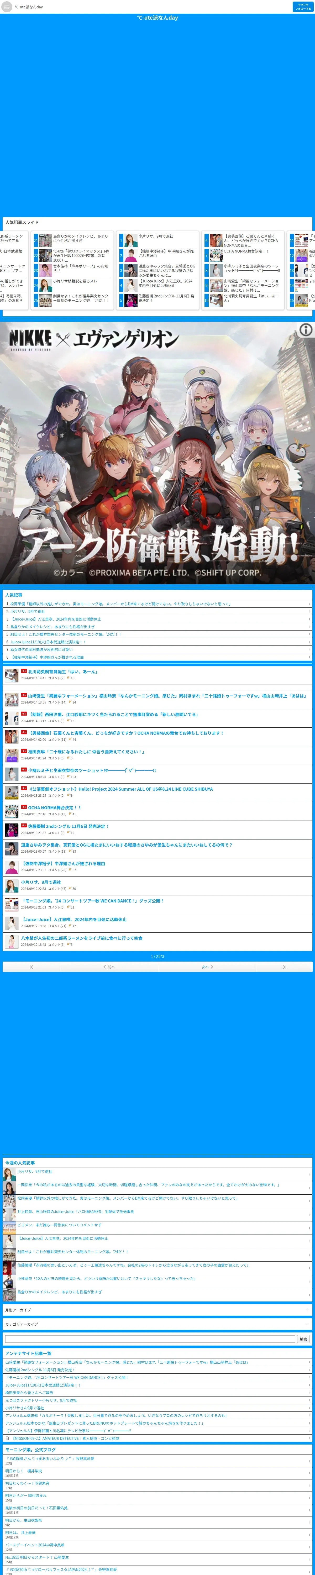This screenshot has width=315, height=1575.
Task: Click thumbnail for 佐藤優樹 2ndシングル article
Action: 12,830
